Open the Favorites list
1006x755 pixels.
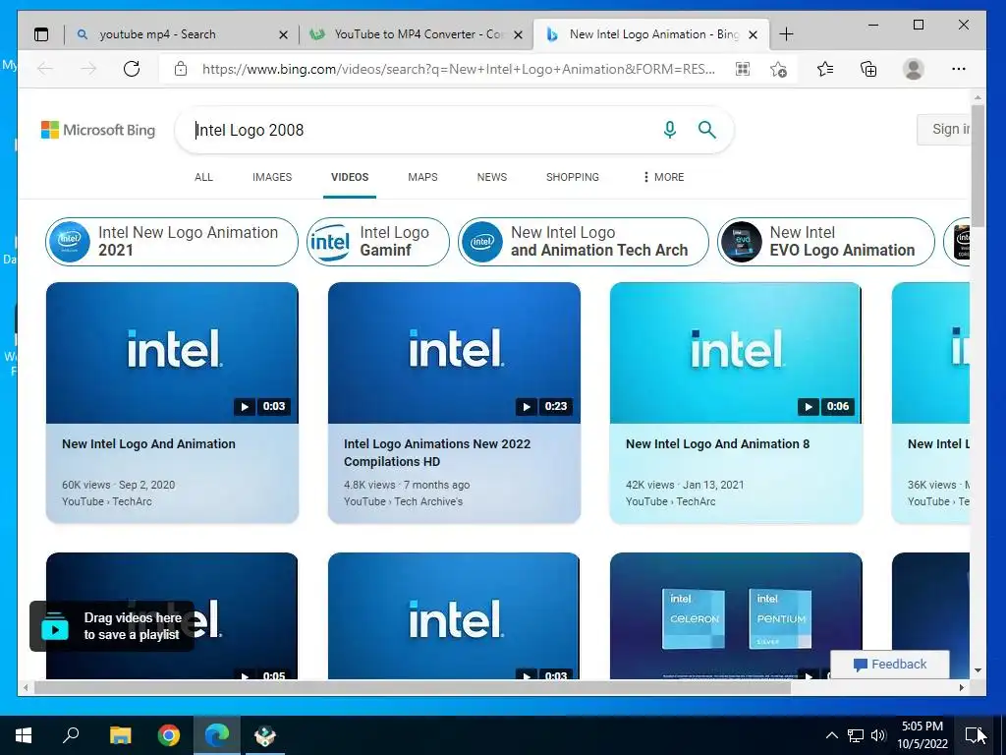click(825, 69)
